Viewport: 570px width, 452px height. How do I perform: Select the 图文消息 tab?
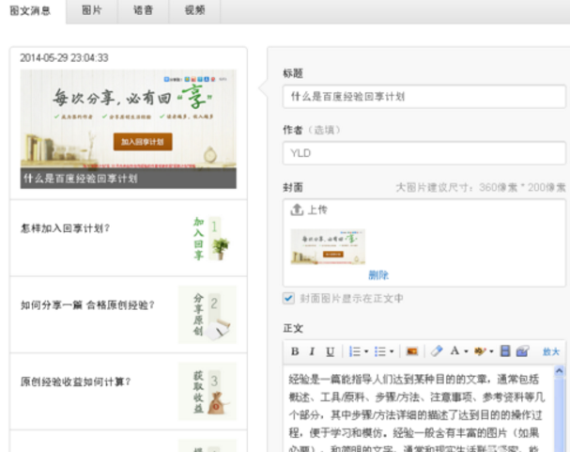click(x=30, y=11)
